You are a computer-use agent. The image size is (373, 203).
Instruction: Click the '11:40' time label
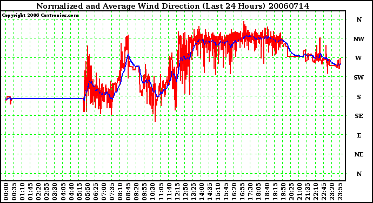[169, 192]
